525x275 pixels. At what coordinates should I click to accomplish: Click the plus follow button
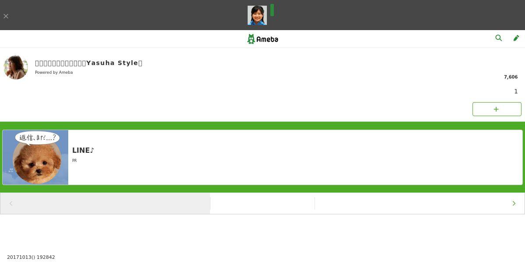[x=497, y=109]
